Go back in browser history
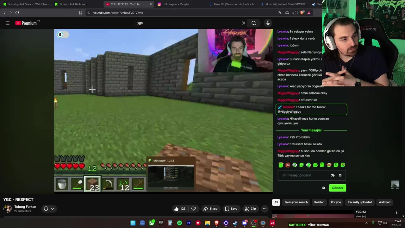 [4, 13]
